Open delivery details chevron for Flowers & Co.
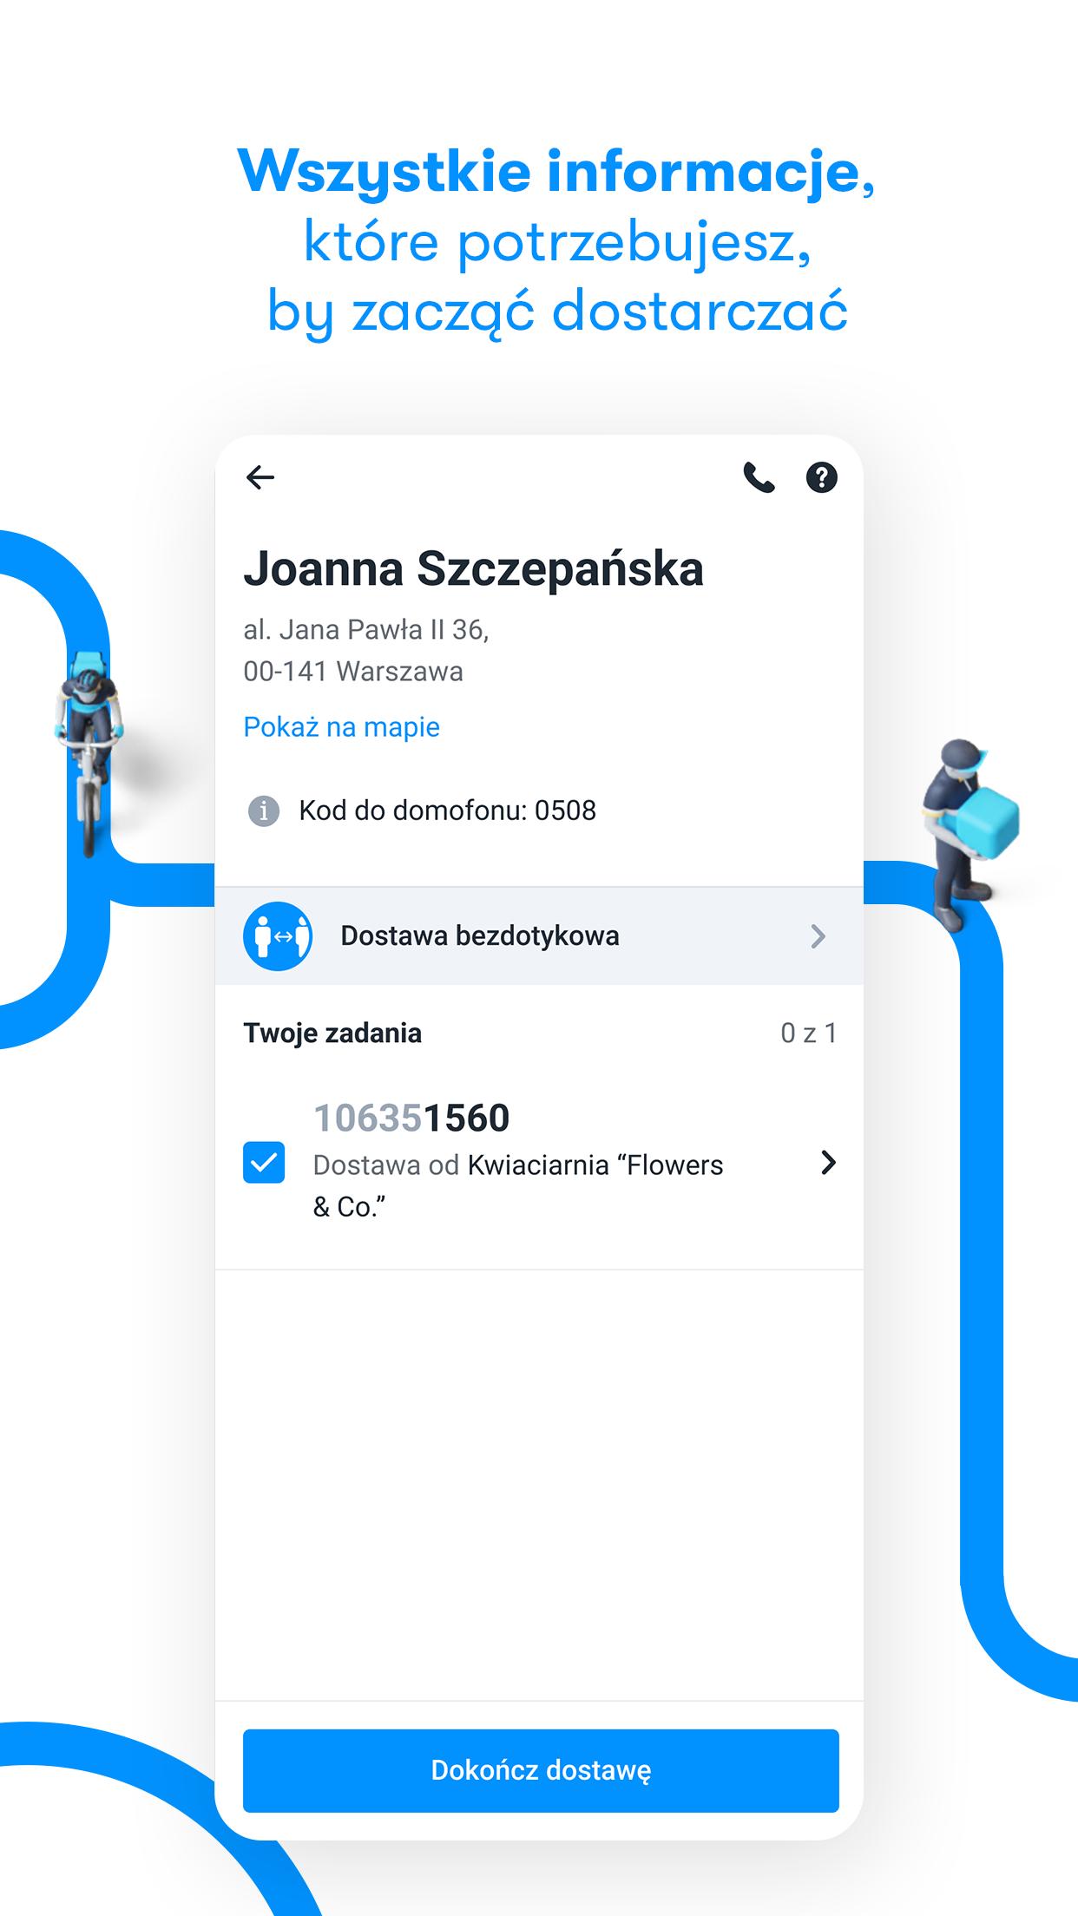The width and height of the screenshot is (1078, 1916). pyautogui.click(x=828, y=1163)
